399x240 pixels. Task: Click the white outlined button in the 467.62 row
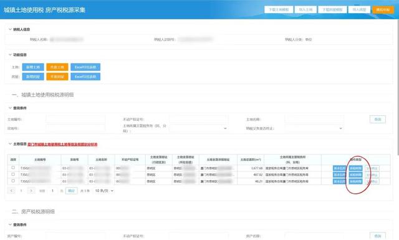point(372,175)
